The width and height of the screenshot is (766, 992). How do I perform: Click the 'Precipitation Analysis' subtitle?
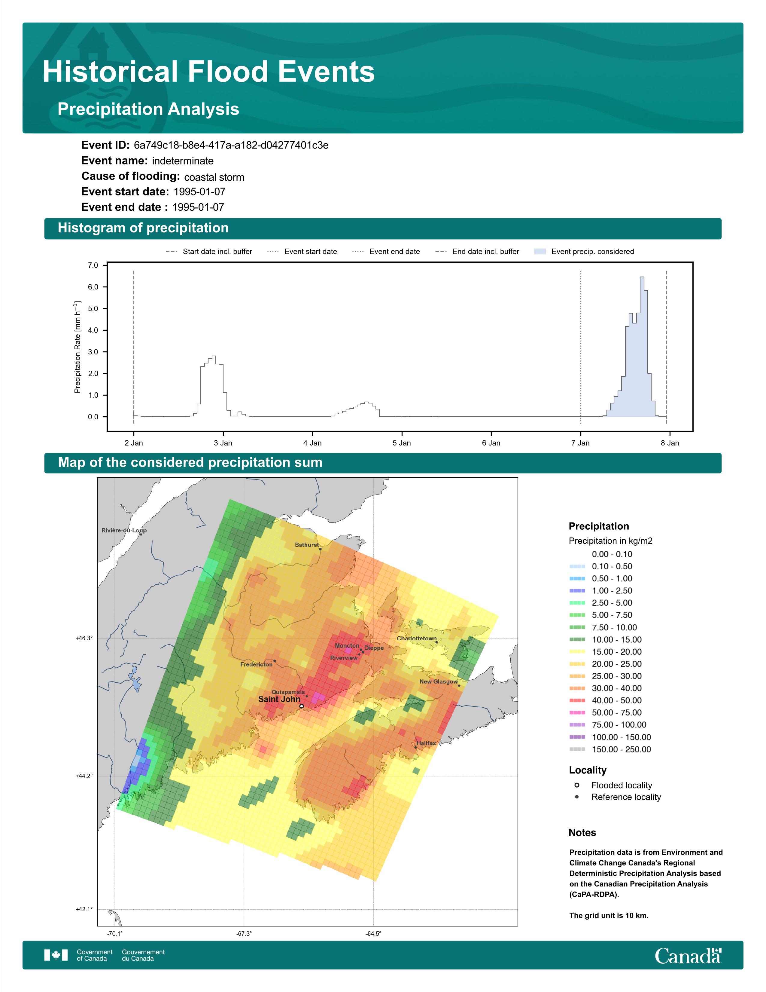point(148,109)
